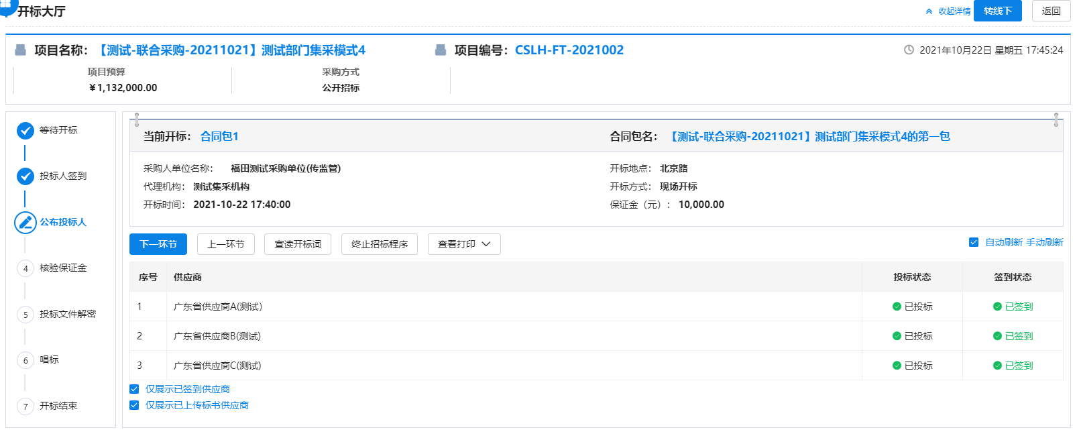Click 终止招标程序 to stop bidding
Viewport: 1075px width, 438px height.
tap(380, 244)
